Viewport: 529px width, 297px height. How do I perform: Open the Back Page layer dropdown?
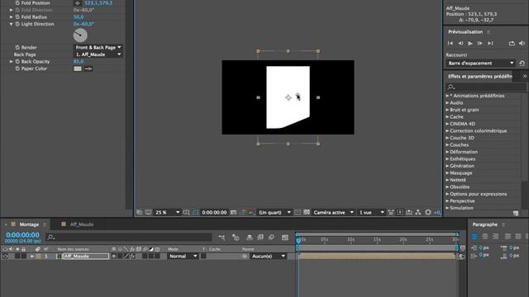tap(98, 54)
